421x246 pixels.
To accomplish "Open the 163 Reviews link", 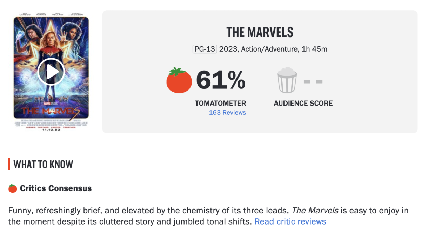I will click(x=227, y=113).
